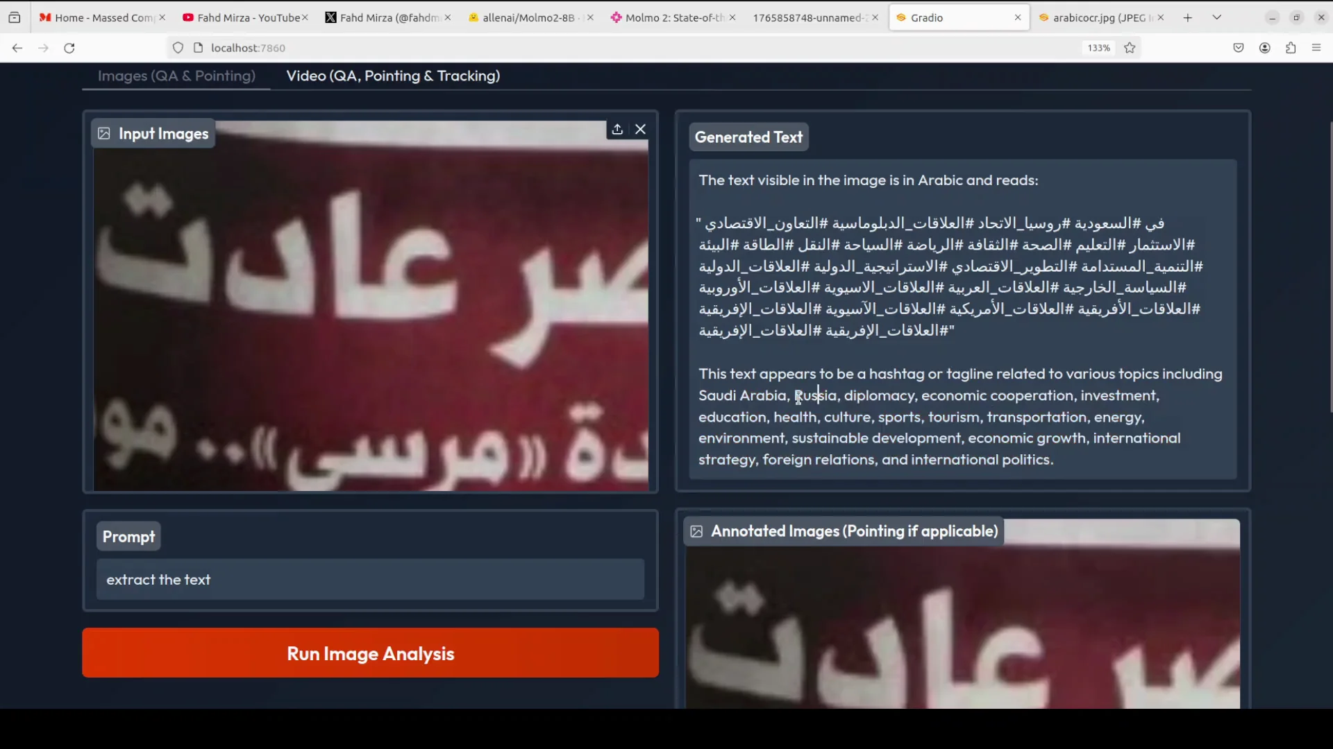Go back to the previous page
The height and width of the screenshot is (749, 1333).
tap(17, 48)
